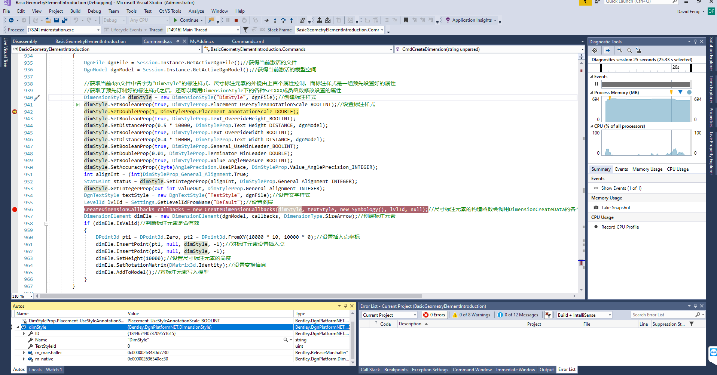
Task: Toggle the 0 Errors filter button
Action: pos(434,315)
